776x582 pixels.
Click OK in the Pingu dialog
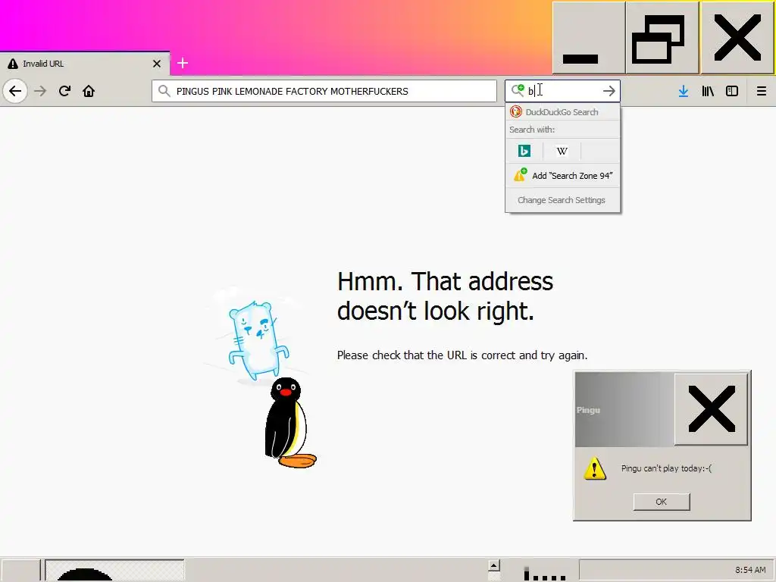point(661,502)
